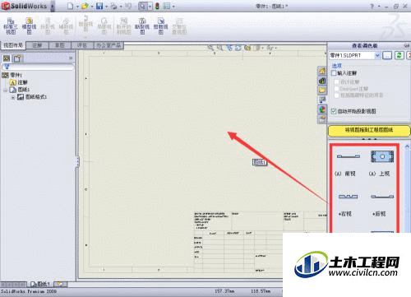The image size is (411, 297).
Task: Open the dropdown arrow next to Select tool
Action: [150, 7]
